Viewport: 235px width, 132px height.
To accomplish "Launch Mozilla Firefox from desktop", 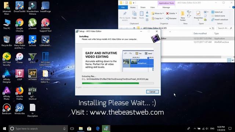I will coord(19,93).
